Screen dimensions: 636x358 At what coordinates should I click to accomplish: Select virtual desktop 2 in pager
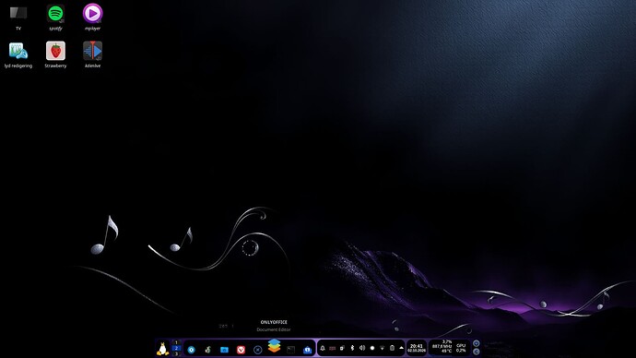(x=176, y=348)
